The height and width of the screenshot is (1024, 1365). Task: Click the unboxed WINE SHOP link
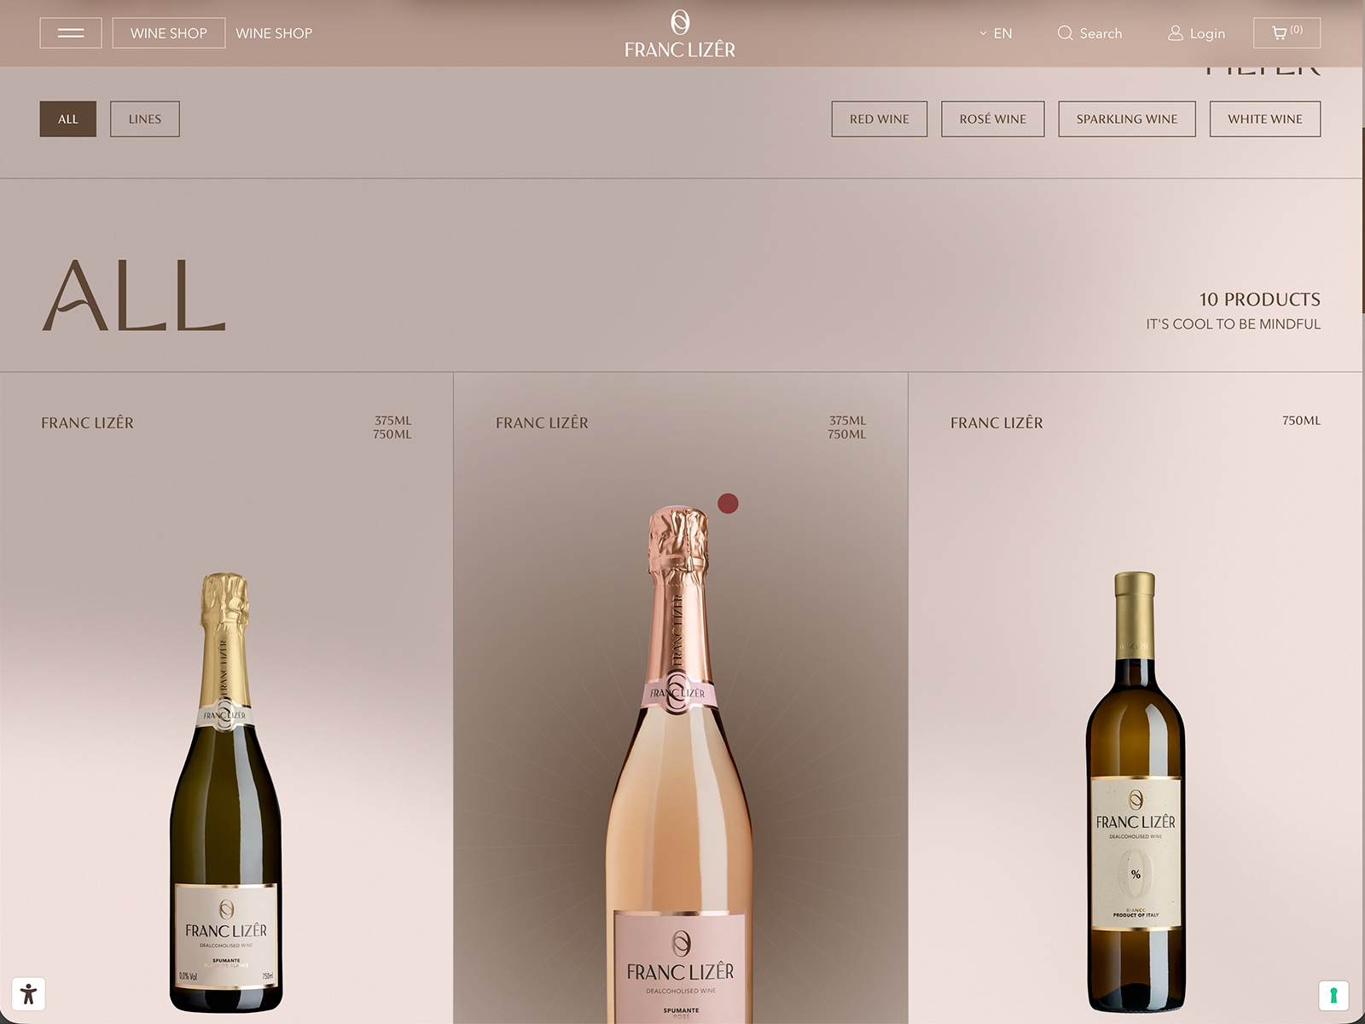pyautogui.click(x=274, y=33)
